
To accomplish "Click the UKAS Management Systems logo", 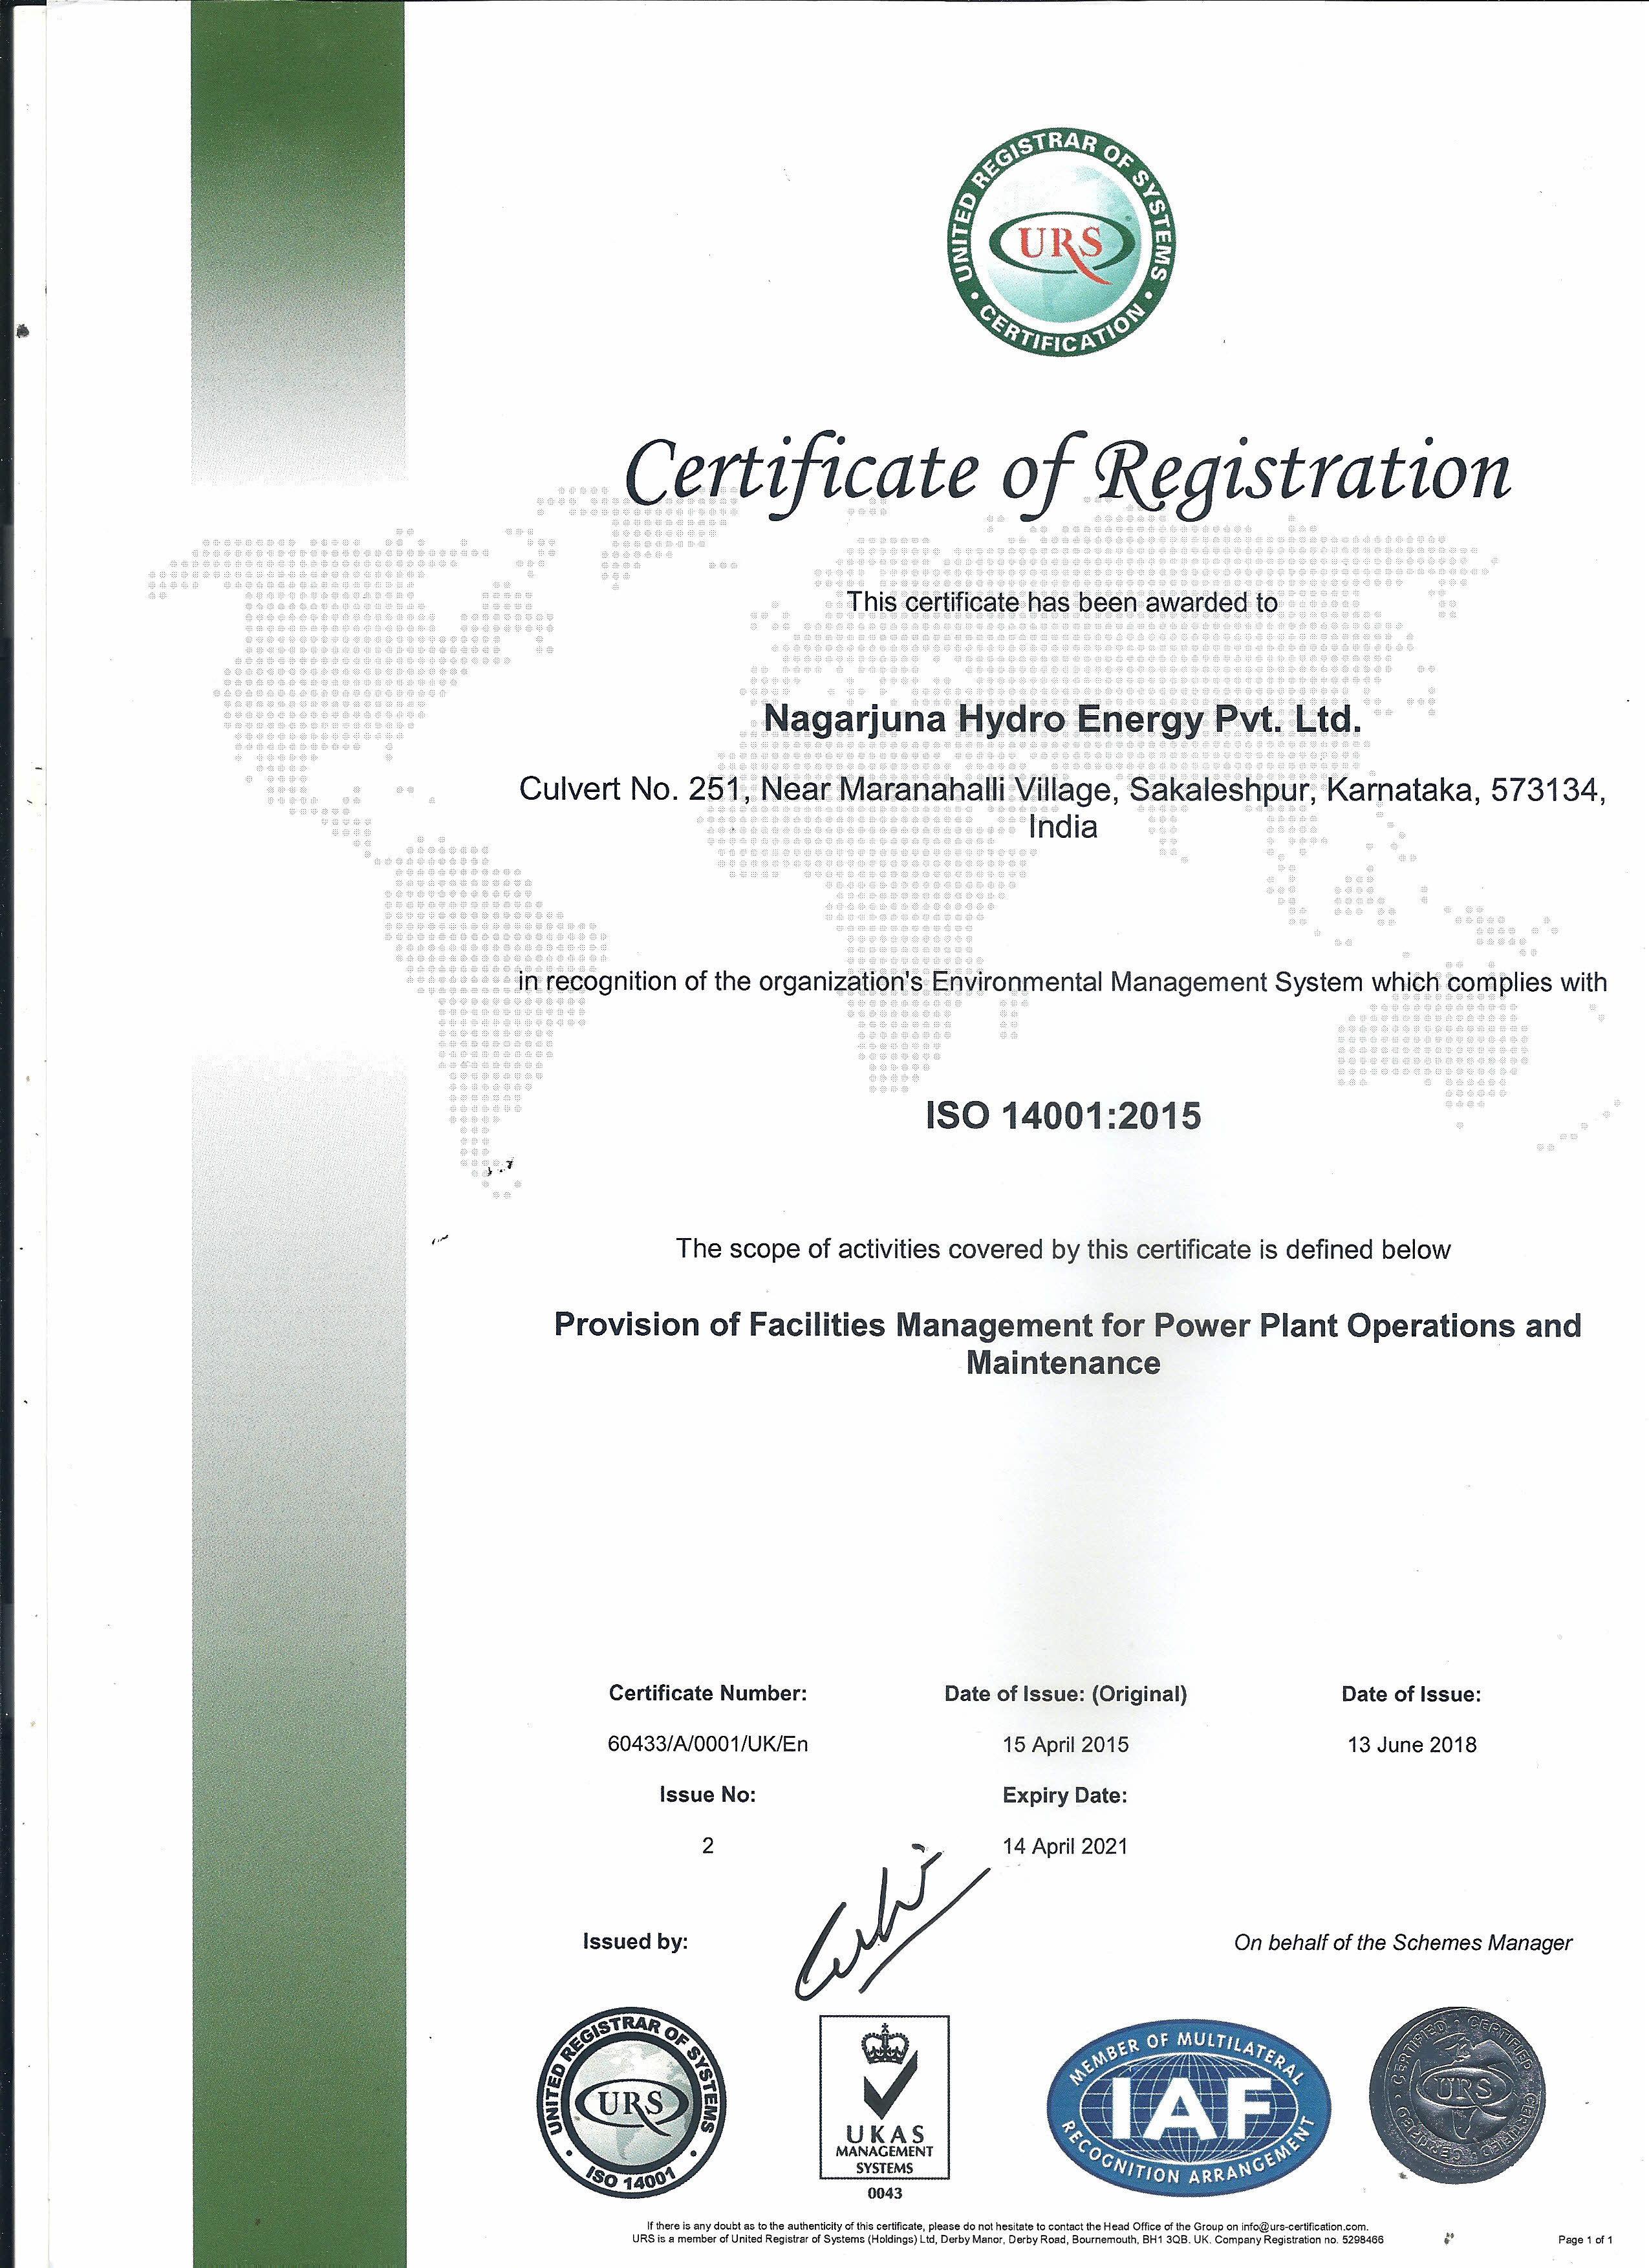I will tap(884, 2097).
